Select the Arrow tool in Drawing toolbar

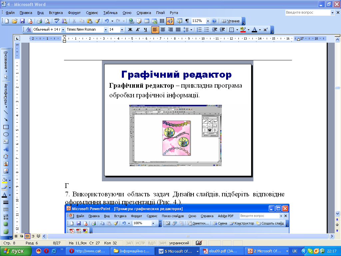(x=6, y=120)
